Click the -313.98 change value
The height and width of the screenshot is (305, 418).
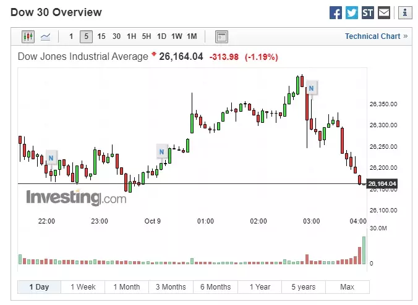224,57
